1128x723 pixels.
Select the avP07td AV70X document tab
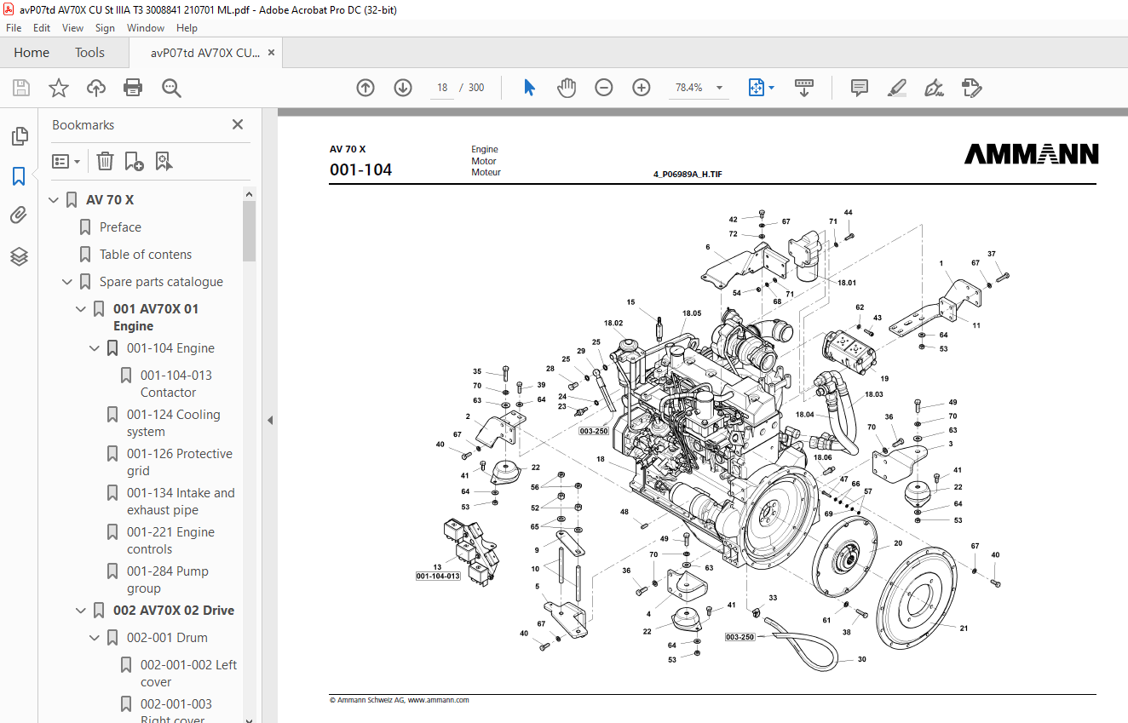tap(205, 53)
